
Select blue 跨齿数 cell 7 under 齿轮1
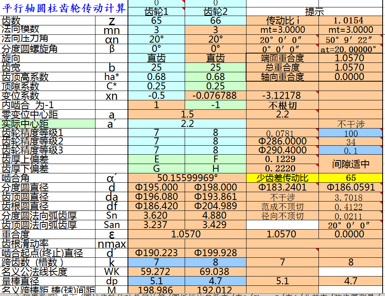pyautogui.click(x=157, y=262)
